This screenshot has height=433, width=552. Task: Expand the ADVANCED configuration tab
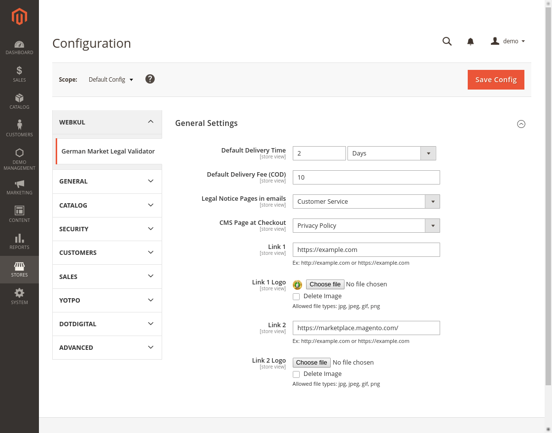(x=107, y=347)
